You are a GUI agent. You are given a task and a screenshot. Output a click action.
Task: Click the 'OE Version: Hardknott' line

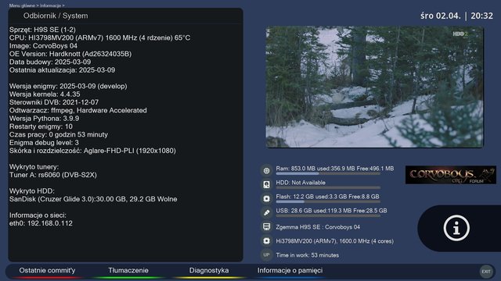pyautogui.click(x=70, y=54)
